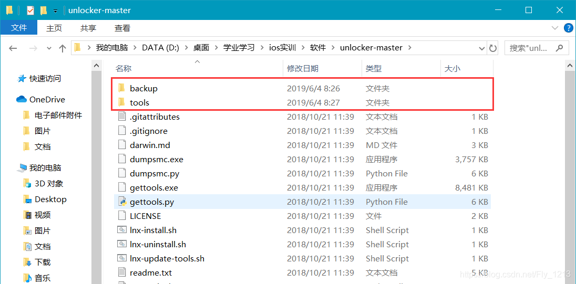The width and height of the screenshot is (576, 284).
Task: Sort by the 名称 column header
Action: 124,68
